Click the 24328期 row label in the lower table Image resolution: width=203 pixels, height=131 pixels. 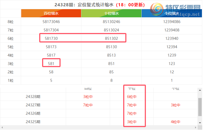point(33,97)
